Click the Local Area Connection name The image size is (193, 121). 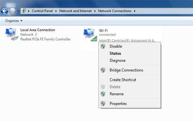(x=38, y=30)
